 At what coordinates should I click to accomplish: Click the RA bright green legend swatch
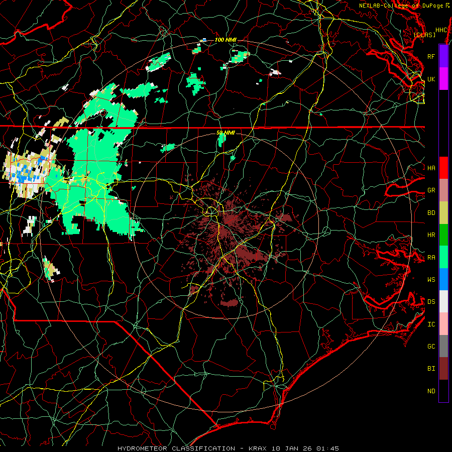pyautogui.click(x=443, y=257)
